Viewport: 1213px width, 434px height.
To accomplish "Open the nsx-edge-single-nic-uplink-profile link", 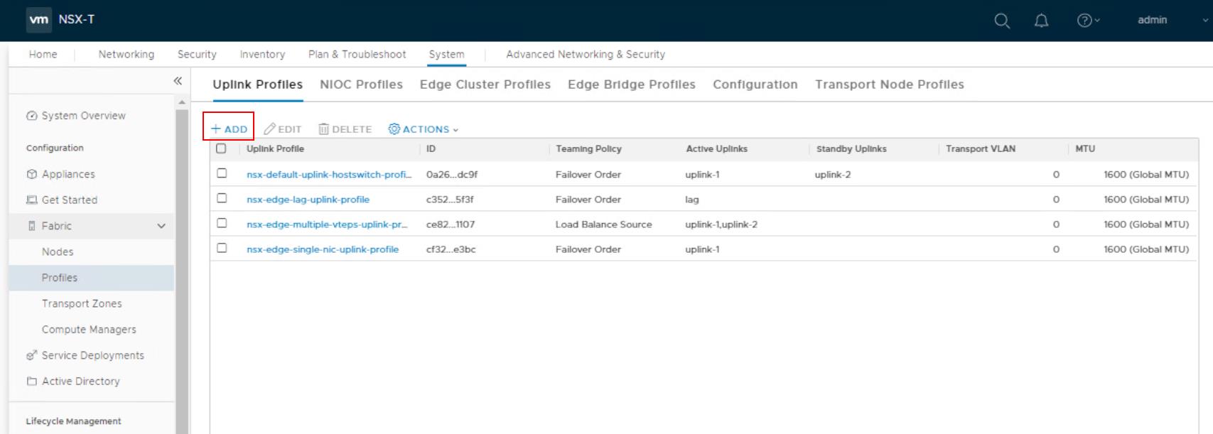I will point(323,249).
